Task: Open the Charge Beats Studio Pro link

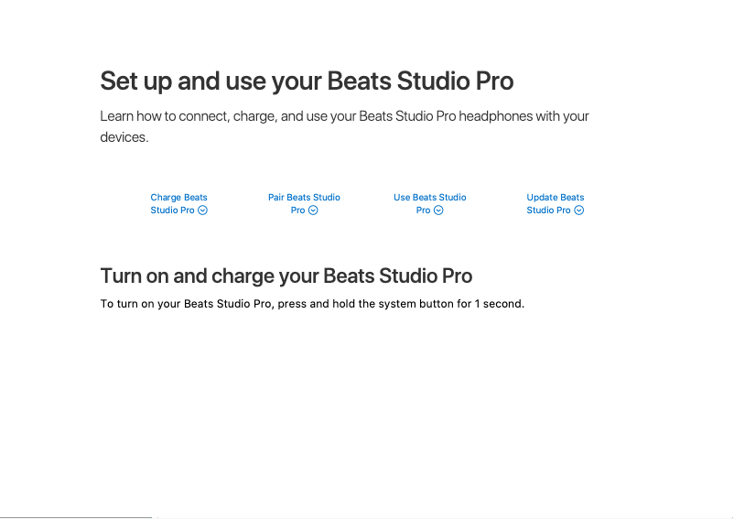Action: coord(178,198)
